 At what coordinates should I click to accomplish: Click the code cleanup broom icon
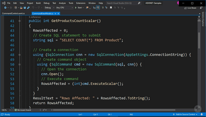tap(44, 110)
